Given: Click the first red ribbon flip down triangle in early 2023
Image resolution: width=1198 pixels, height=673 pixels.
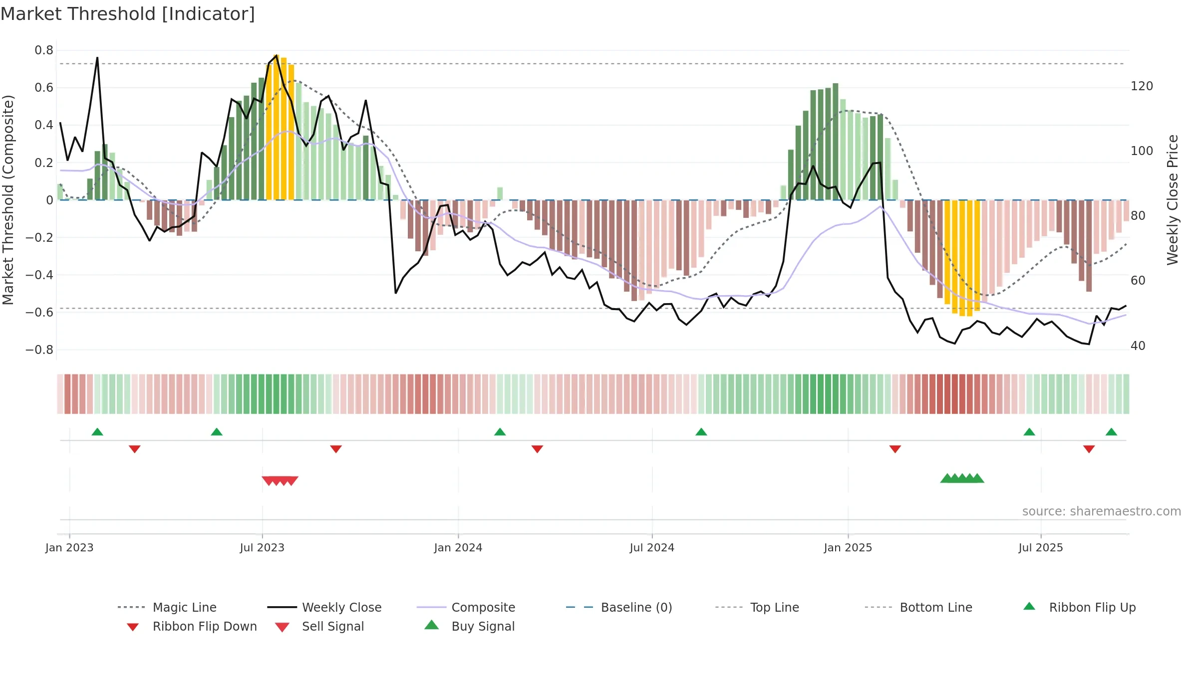Looking at the screenshot, I should click(135, 449).
